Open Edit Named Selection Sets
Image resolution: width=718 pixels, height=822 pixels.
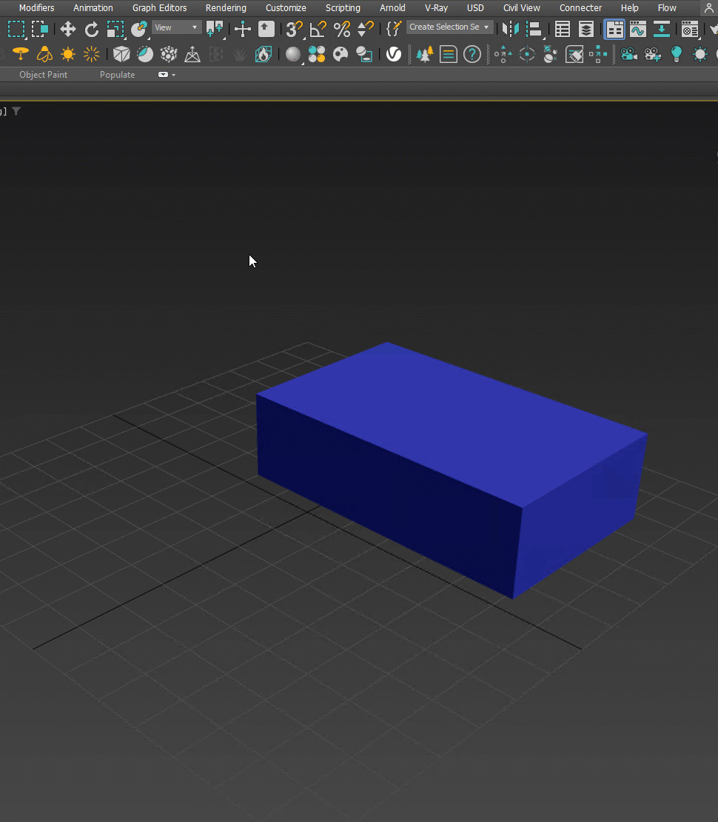click(393, 29)
